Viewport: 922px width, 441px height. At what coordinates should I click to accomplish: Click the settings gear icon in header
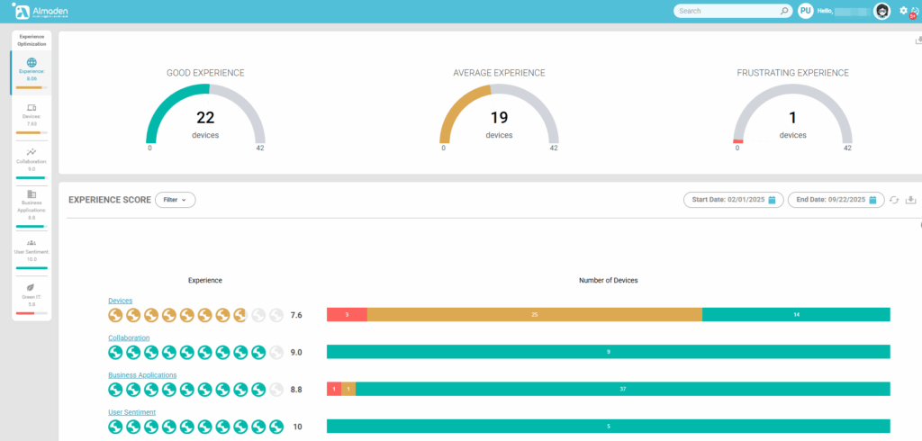point(903,11)
